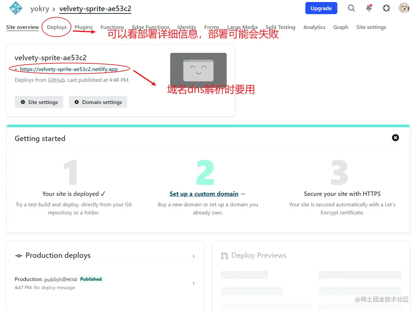Click the Getting started heading
This screenshot has height=311, width=417.
click(x=40, y=139)
